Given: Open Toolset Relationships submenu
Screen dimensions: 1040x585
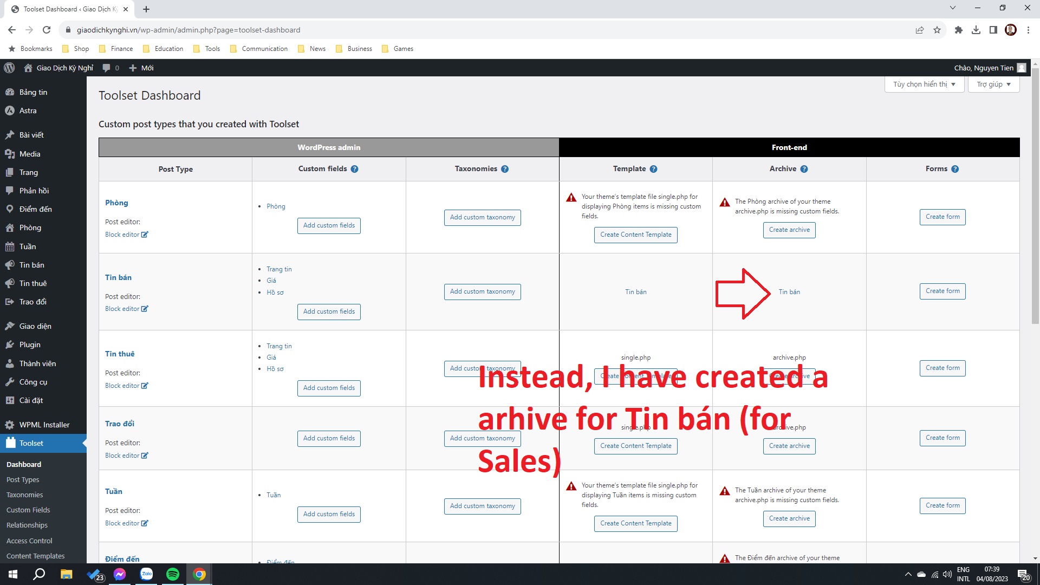Looking at the screenshot, I should click(x=27, y=525).
